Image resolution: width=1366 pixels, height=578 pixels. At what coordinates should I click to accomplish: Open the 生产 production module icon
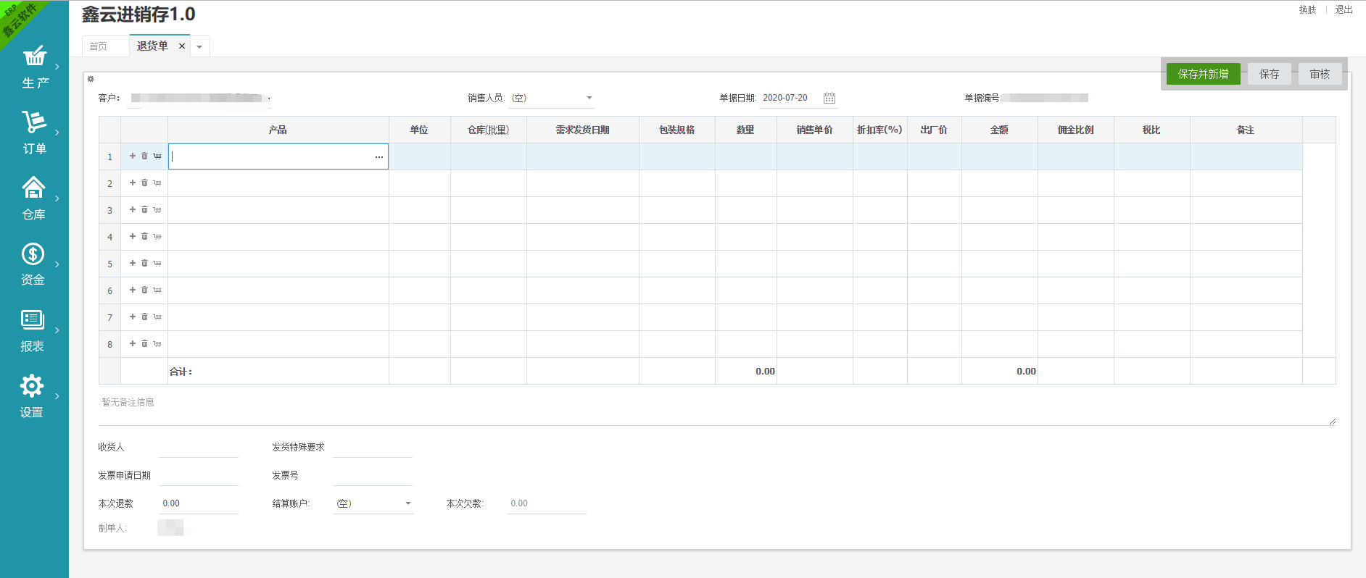click(x=34, y=56)
